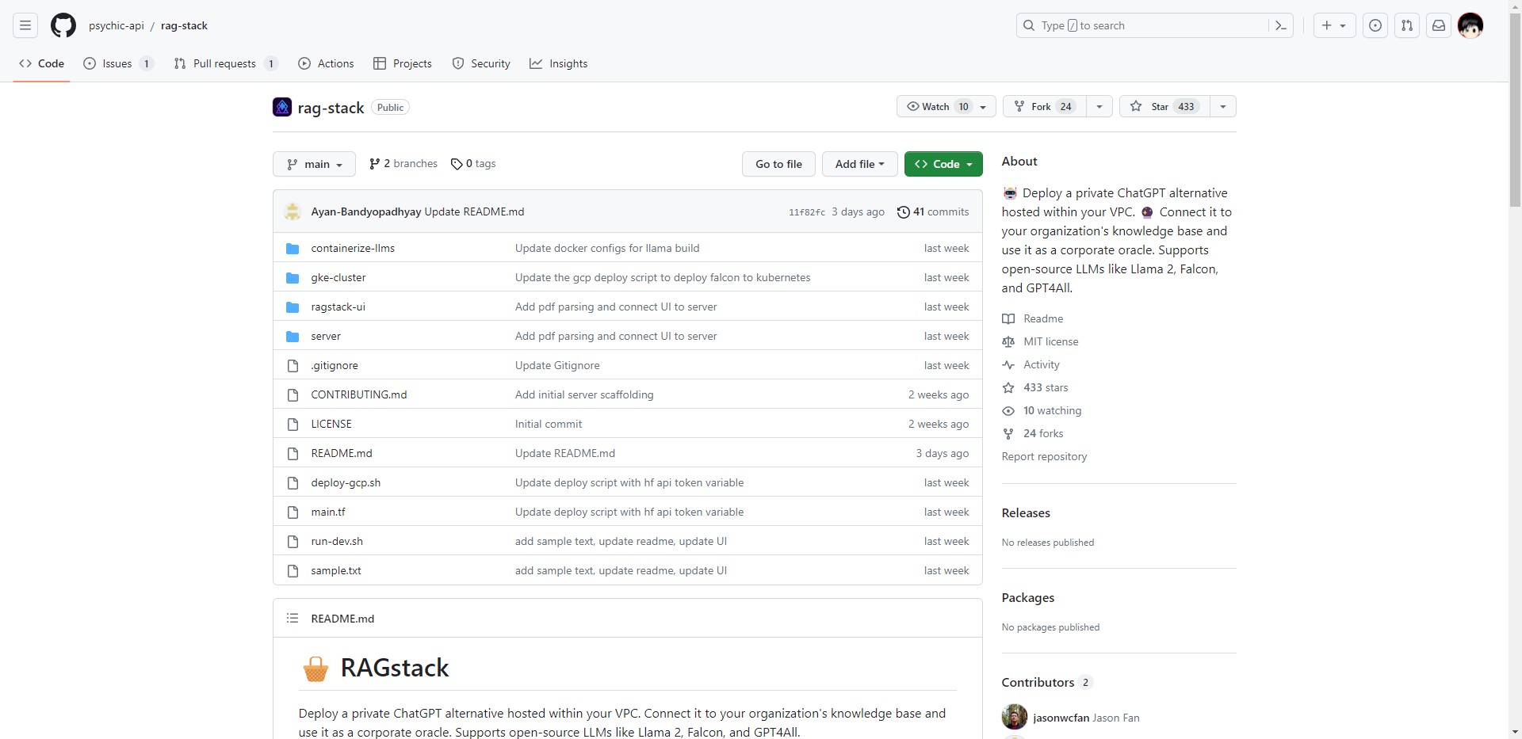Click jasonwcfan contributor avatar
Viewport: 1522px width, 739px height.
tap(1014, 717)
